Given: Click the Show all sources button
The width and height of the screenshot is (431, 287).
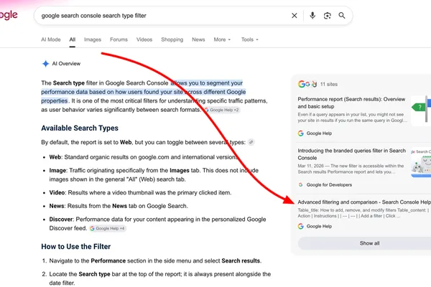Looking at the screenshot, I should (364, 243).
